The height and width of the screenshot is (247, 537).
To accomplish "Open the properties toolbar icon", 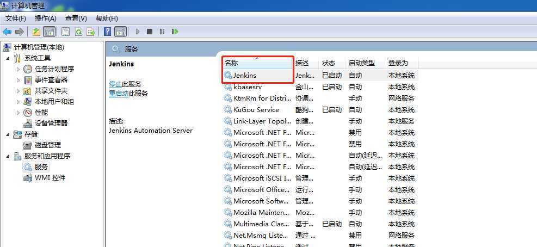I will (65, 32).
